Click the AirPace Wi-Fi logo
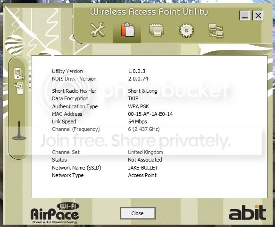 (x=55, y=213)
